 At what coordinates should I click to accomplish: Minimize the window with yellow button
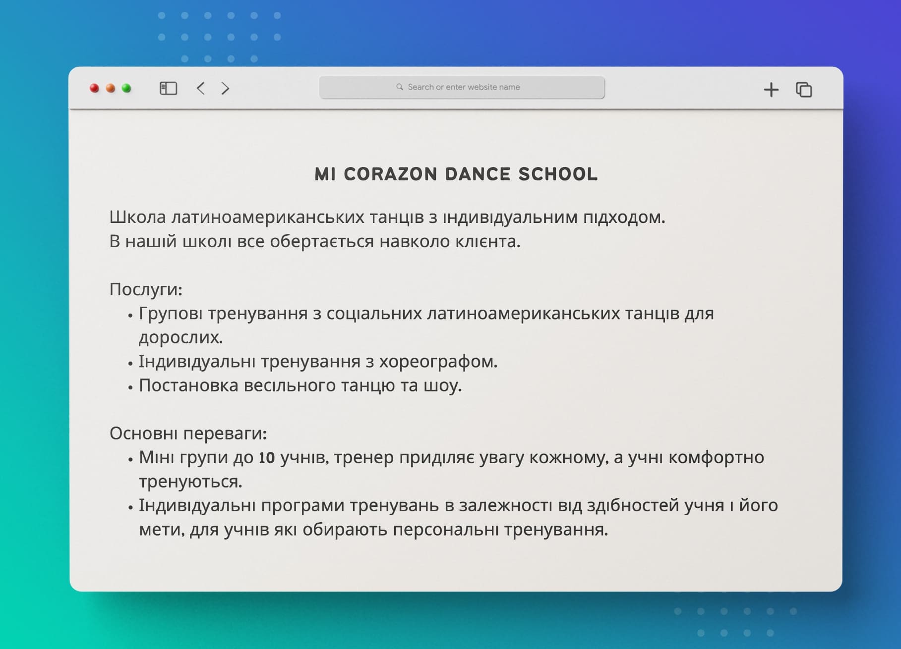(x=111, y=88)
